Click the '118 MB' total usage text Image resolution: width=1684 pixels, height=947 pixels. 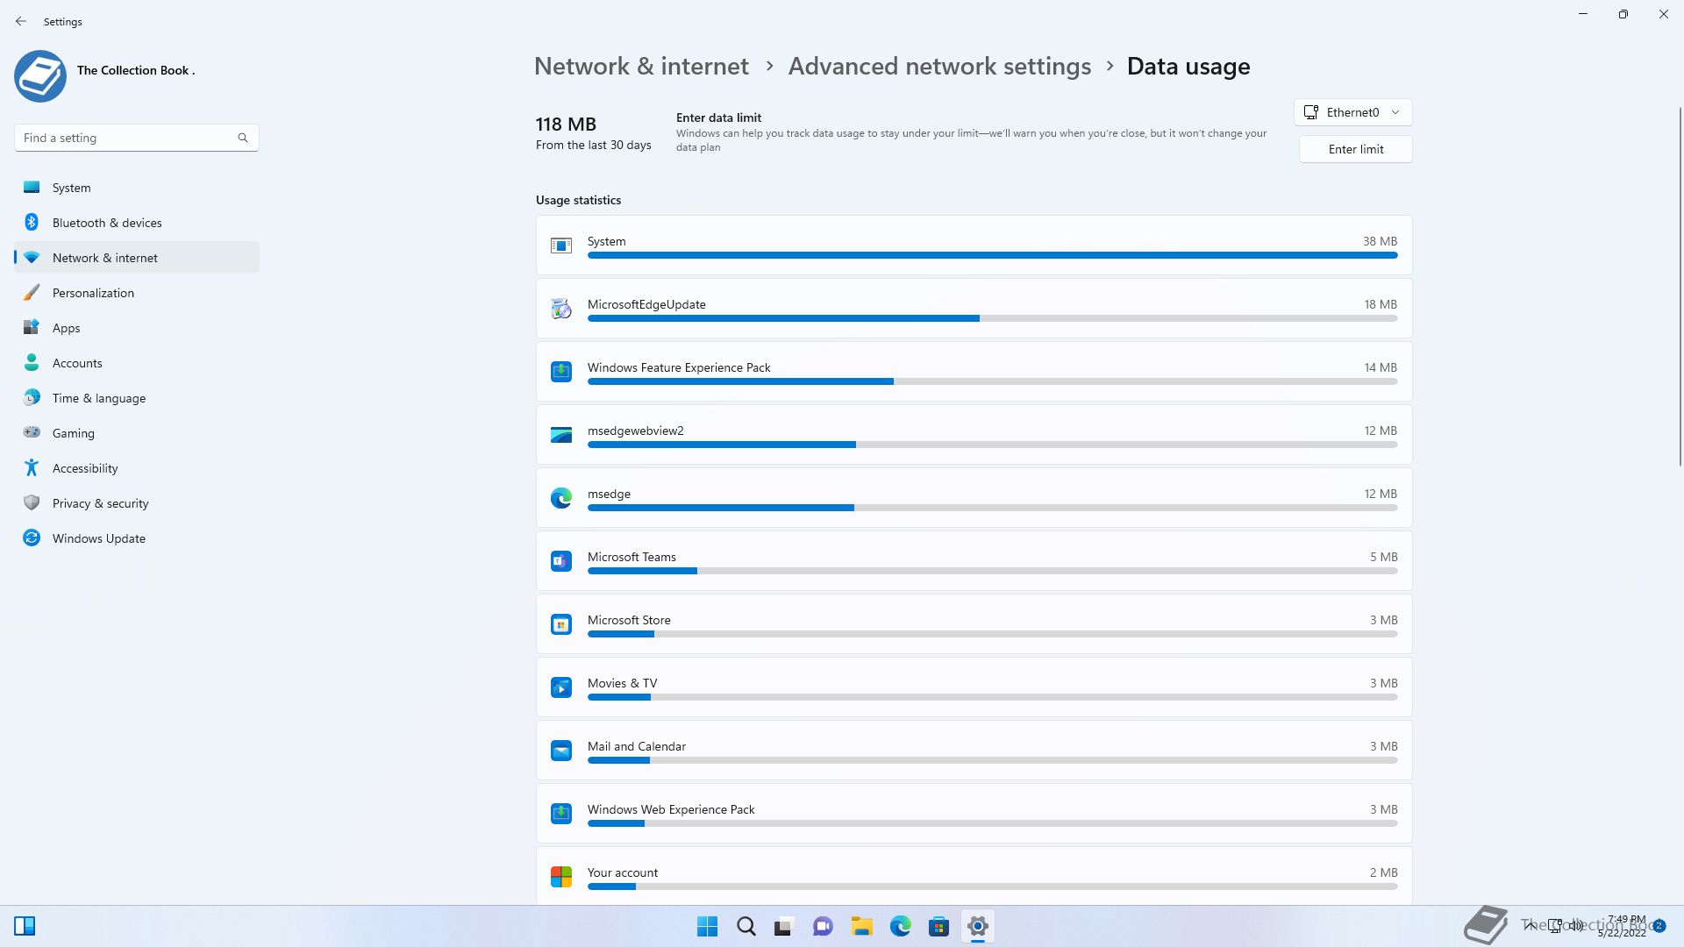566,125
